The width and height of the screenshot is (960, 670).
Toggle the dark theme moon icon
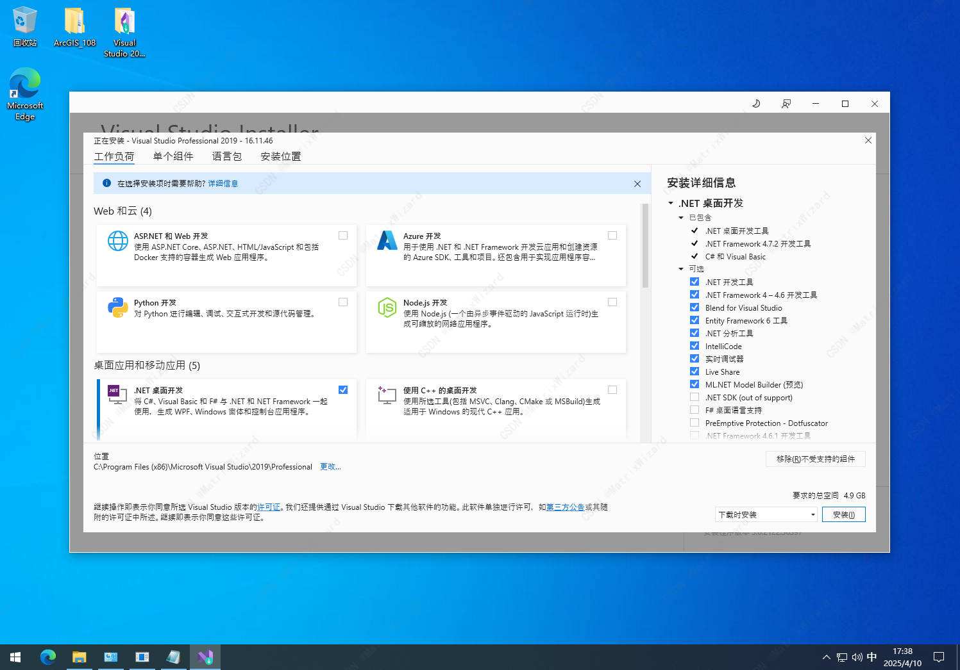tap(756, 103)
